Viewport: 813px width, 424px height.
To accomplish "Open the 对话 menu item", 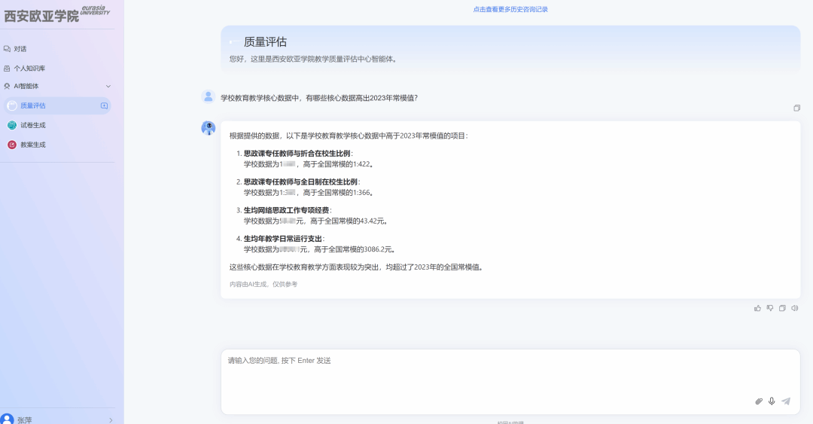I will [20, 49].
